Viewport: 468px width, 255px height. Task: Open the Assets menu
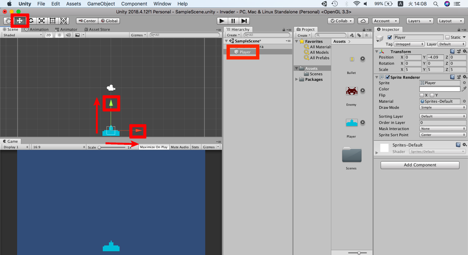click(x=74, y=4)
